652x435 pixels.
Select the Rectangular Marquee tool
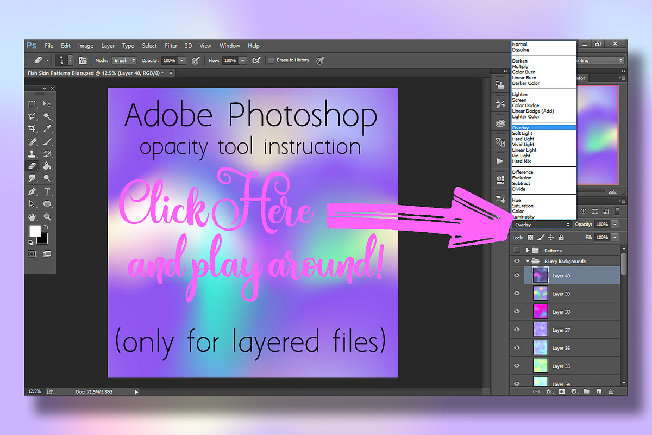click(x=32, y=104)
